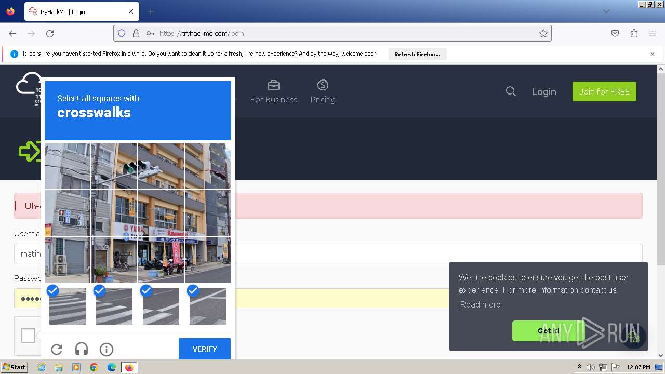Close the TryHackMe | Login tab
This screenshot has height=374, width=665.
pos(131,11)
